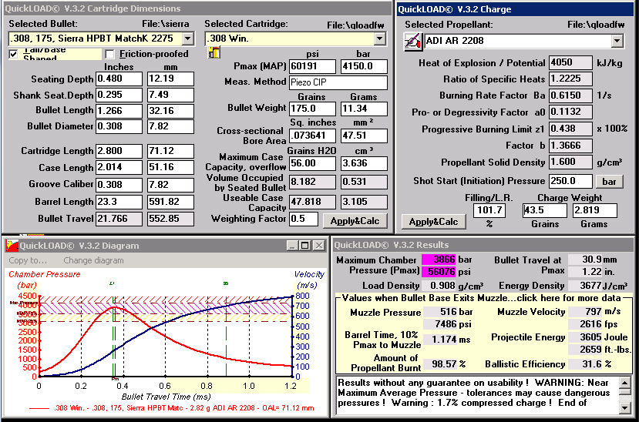
Task: Click the Seating Depth mm field
Action: (x=170, y=79)
